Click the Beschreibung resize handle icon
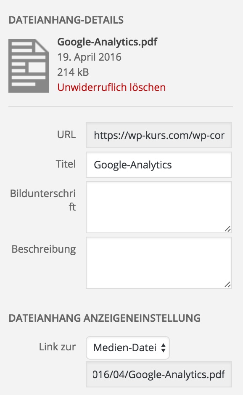This screenshot has height=395, width=243. tap(227, 285)
